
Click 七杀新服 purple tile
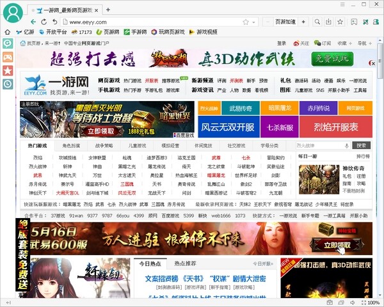(280, 127)
